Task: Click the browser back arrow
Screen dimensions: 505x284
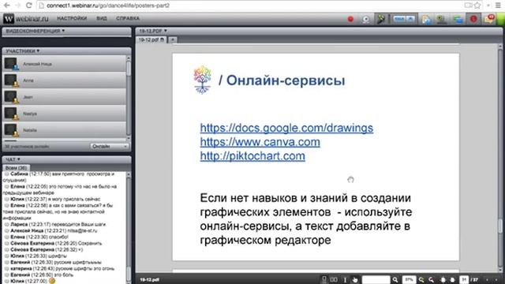Action: pyautogui.click(x=6, y=6)
